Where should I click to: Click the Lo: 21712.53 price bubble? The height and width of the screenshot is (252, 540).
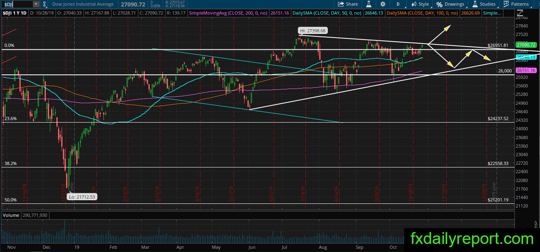(x=83, y=197)
